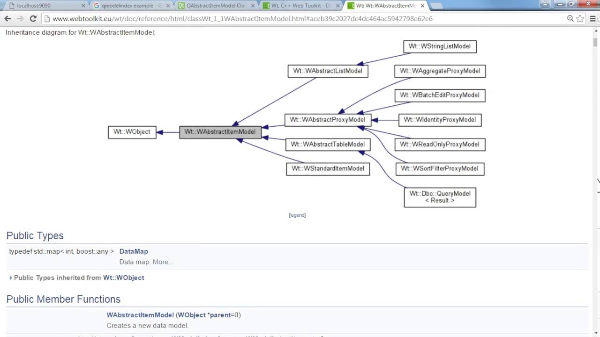
Task: Open Wt::WStandardItemModel in the diagram
Action: [328, 168]
